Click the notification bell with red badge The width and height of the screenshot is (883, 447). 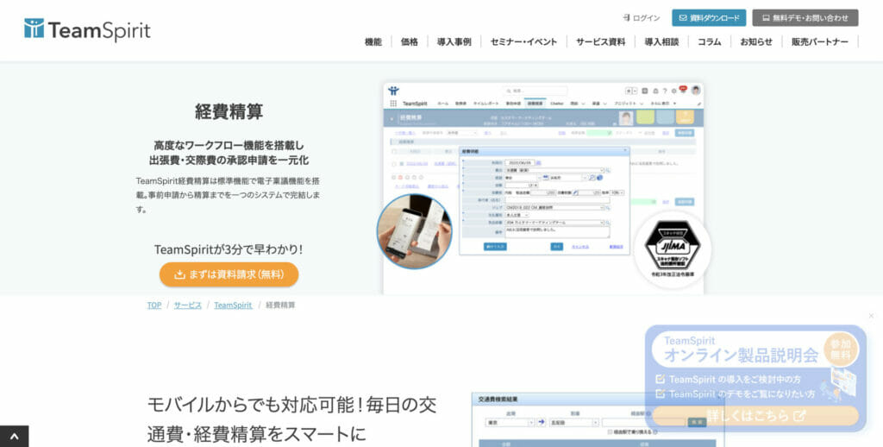pos(683,90)
